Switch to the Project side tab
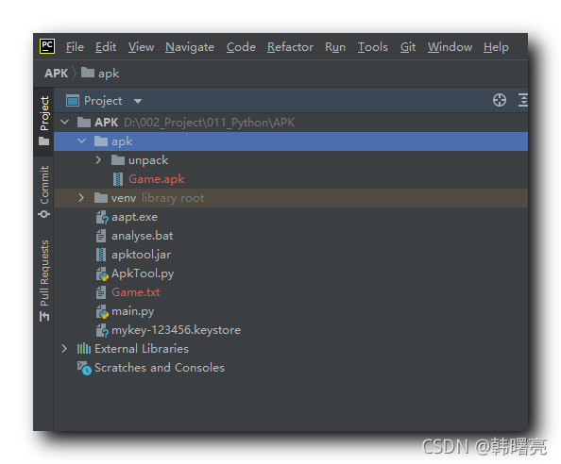 point(44,121)
